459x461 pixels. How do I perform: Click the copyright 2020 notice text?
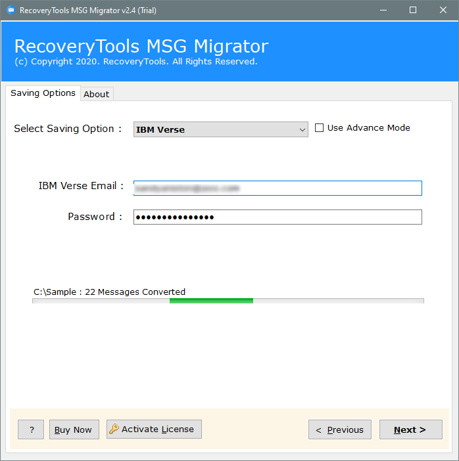click(136, 62)
